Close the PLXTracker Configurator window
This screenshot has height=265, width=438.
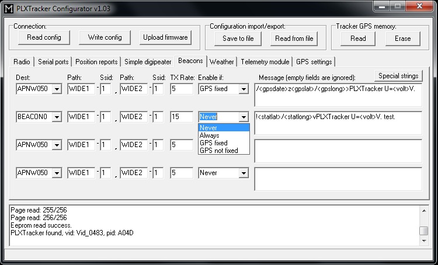pyautogui.click(x=419, y=6)
